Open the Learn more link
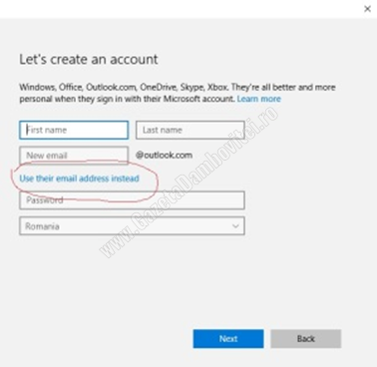Viewport: 377px width, 367px height. [259, 99]
